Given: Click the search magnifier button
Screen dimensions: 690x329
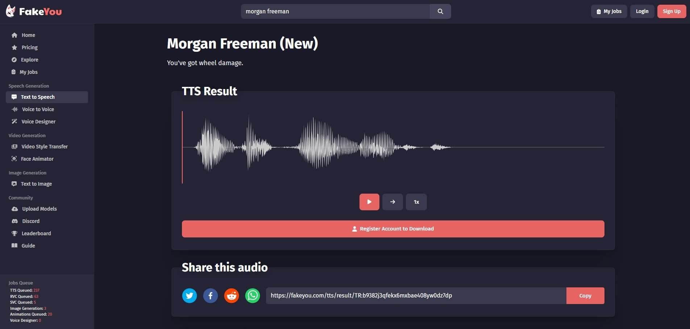Looking at the screenshot, I should 440,11.
